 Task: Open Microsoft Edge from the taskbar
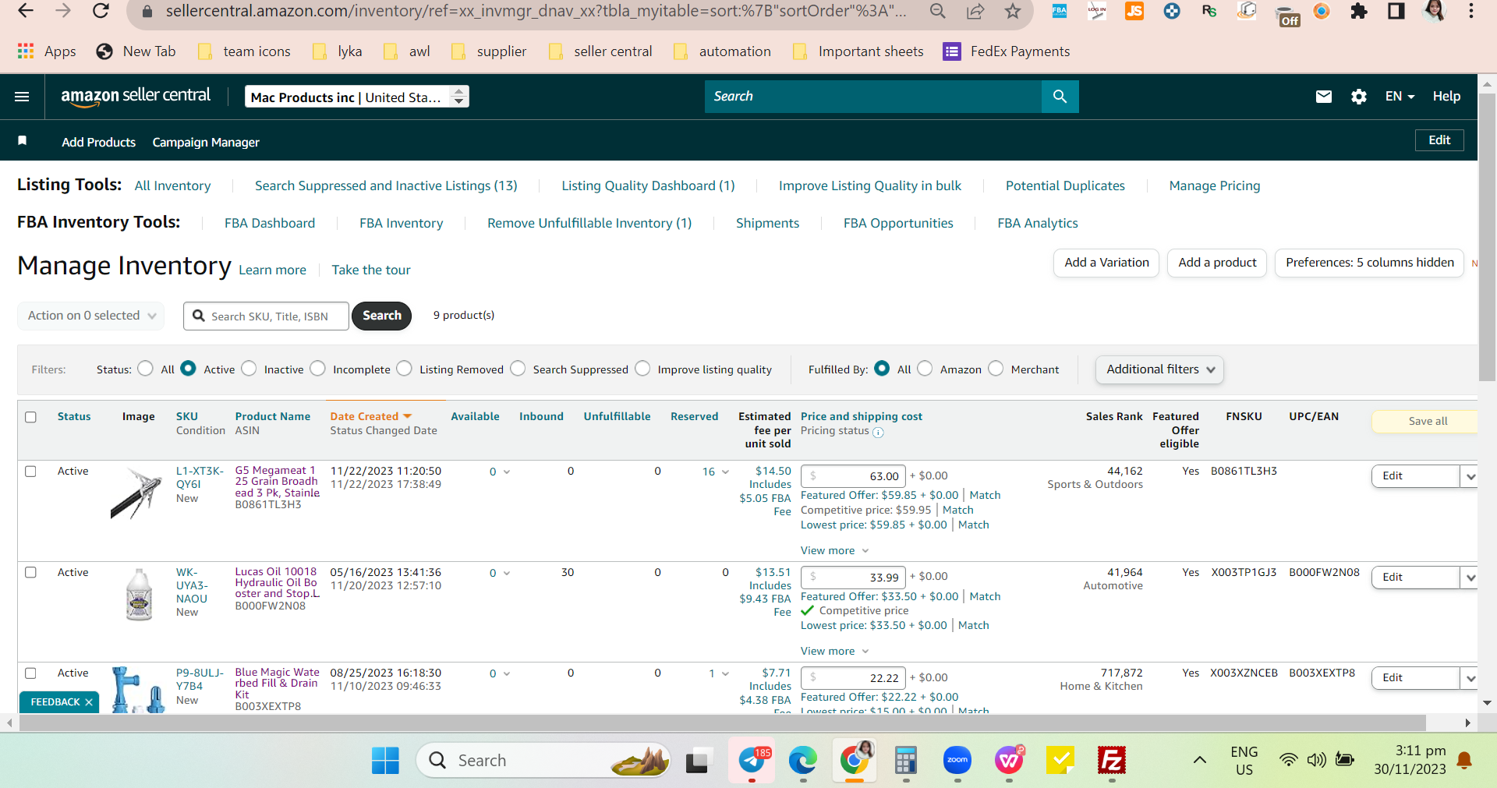802,760
